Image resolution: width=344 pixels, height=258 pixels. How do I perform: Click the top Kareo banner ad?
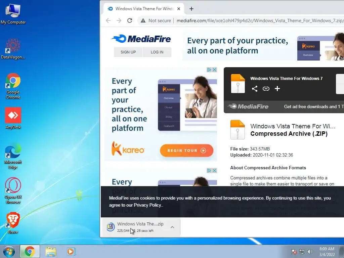[x=263, y=46]
